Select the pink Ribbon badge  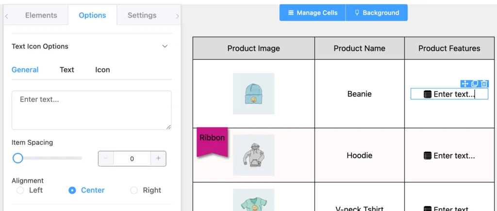[212, 142]
